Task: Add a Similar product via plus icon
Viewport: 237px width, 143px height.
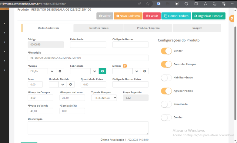Action: click(145, 71)
